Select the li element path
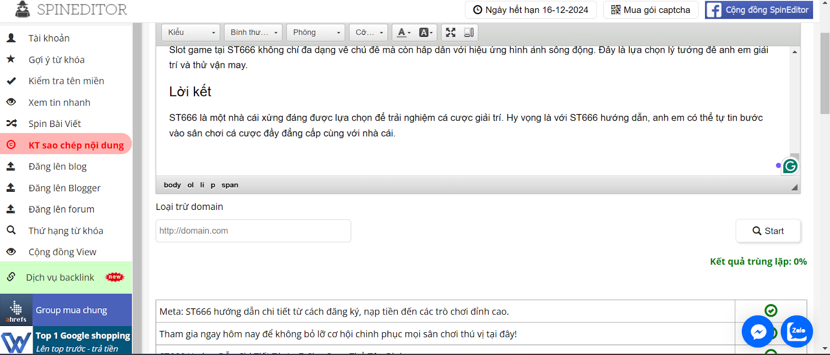Viewport: 830px width, 355px height. [202, 185]
